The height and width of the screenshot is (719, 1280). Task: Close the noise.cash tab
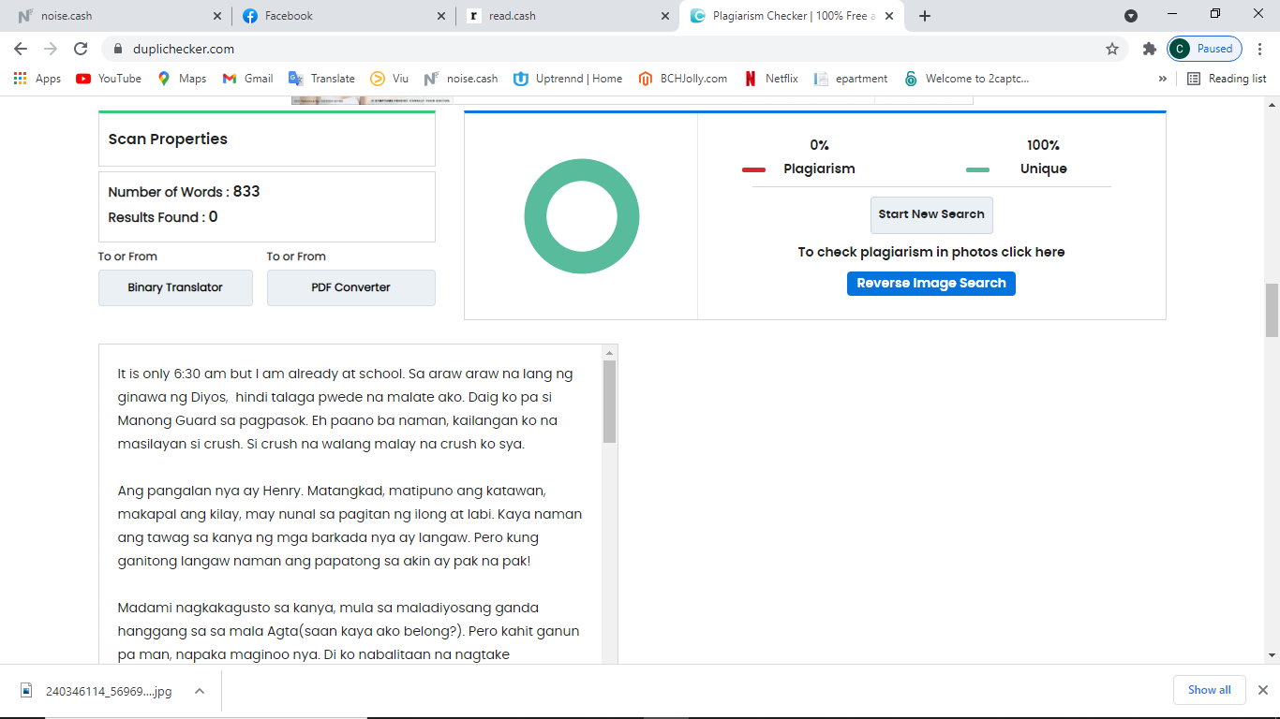pyautogui.click(x=217, y=16)
